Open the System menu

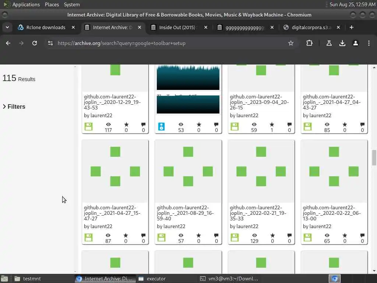click(72, 4)
